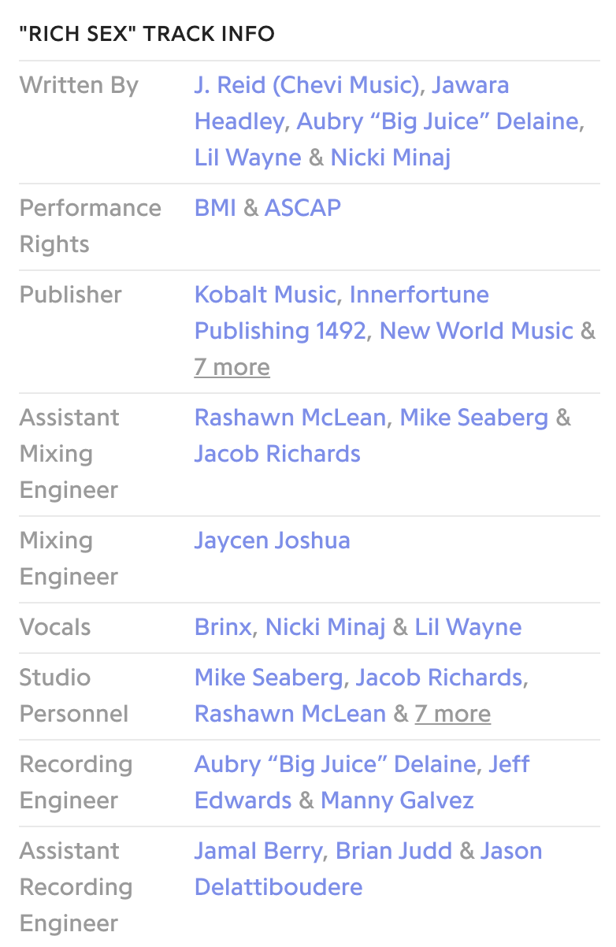Open the ASCAP performance rights link
The height and width of the screenshot is (947, 616).
tap(302, 208)
